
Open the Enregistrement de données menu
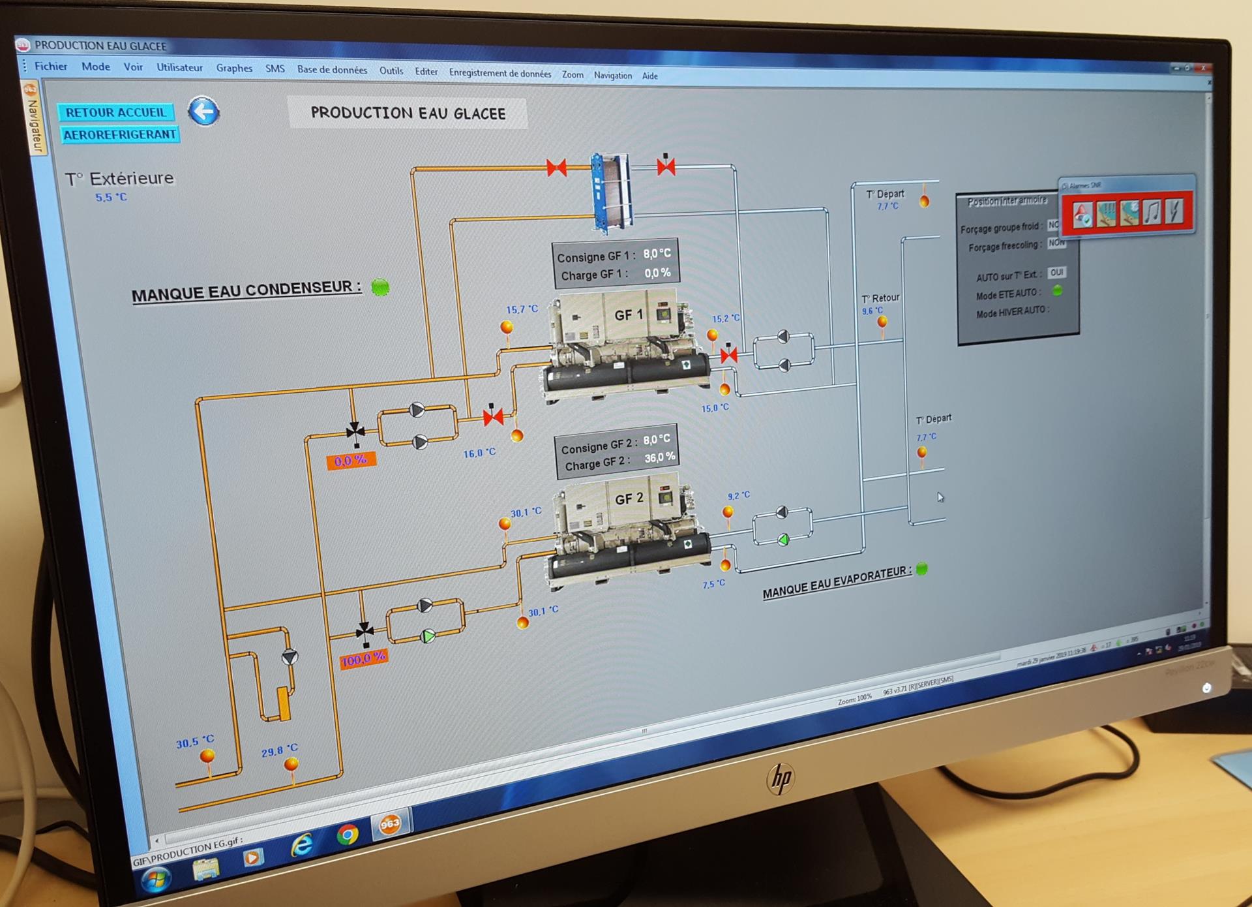tap(500, 73)
